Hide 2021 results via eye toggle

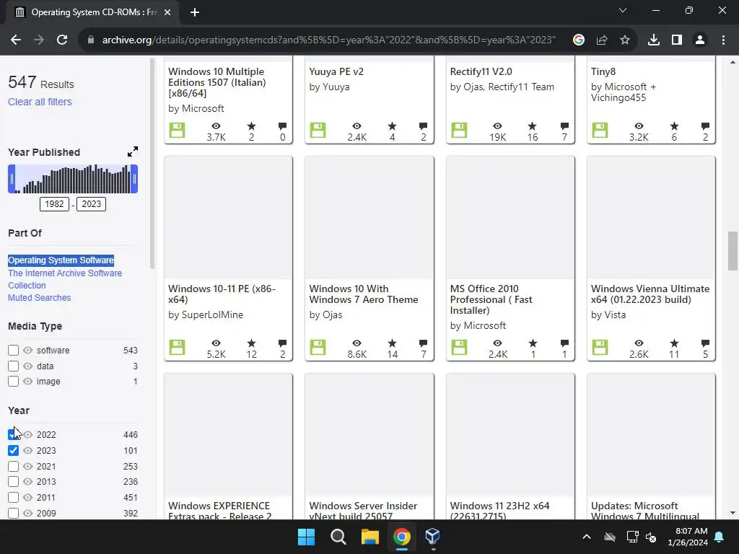[28, 467]
